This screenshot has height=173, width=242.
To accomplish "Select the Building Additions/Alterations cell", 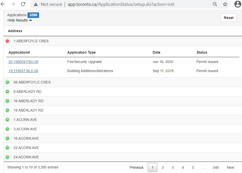I will (x=90, y=71).
